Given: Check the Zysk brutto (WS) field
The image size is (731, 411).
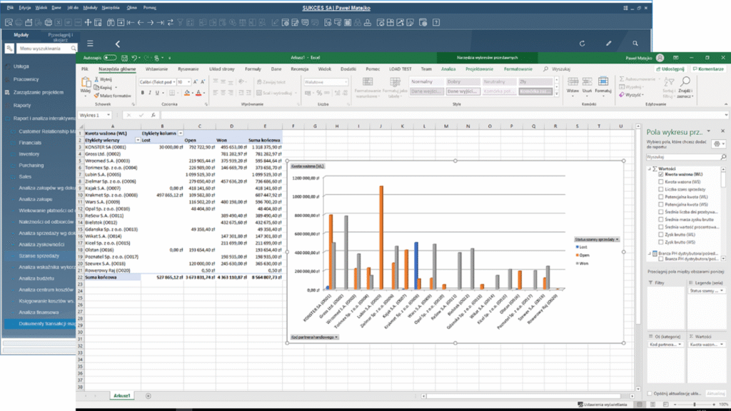Looking at the screenshot, I should point(660,242).
